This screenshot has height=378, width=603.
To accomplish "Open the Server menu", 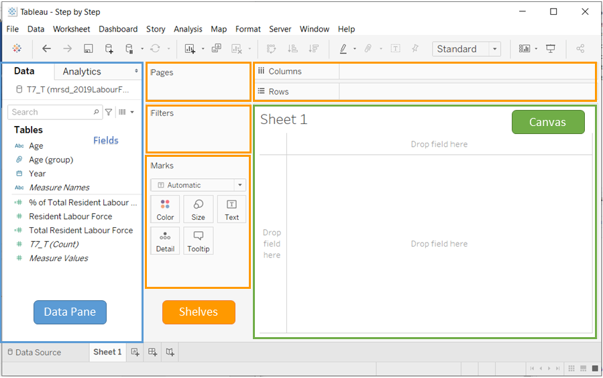I will [x=280, y=29].
